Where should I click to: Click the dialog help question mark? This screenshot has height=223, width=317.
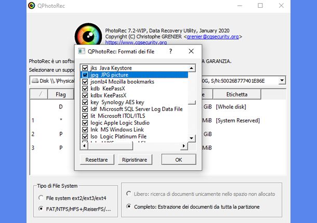click(170, 51)
